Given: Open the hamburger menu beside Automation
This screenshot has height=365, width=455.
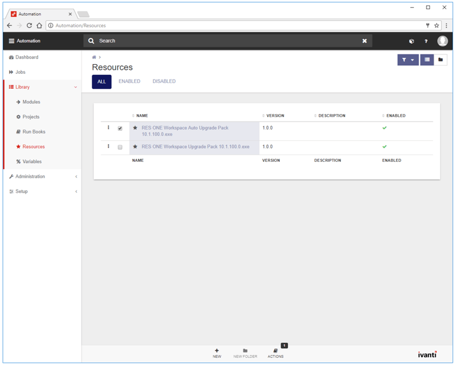Looking at the screenshot, I should [x=11, y=41].
